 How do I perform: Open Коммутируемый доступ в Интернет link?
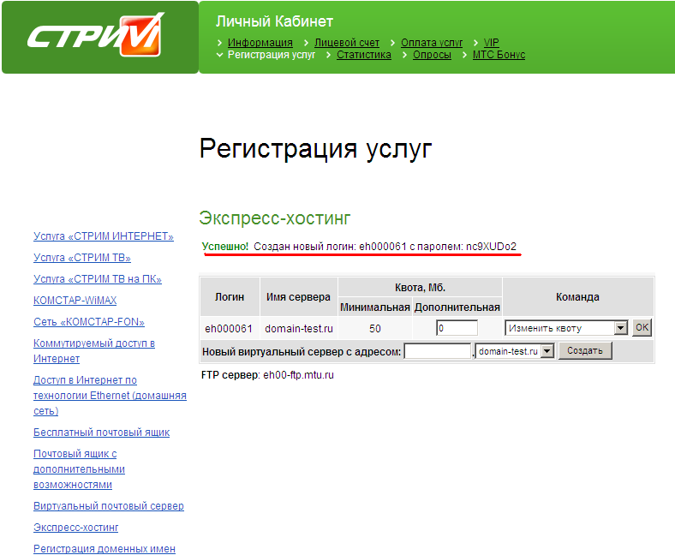point(94,351)
